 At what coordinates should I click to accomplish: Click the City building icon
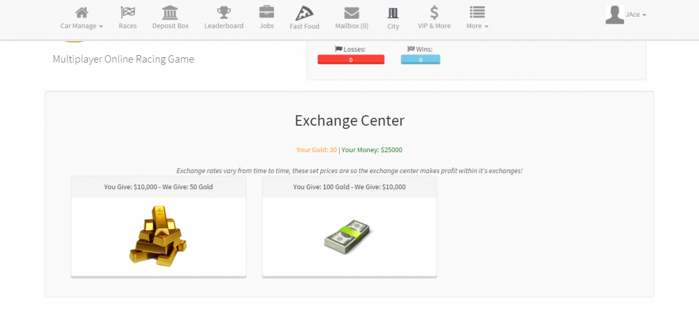(393, 13)
